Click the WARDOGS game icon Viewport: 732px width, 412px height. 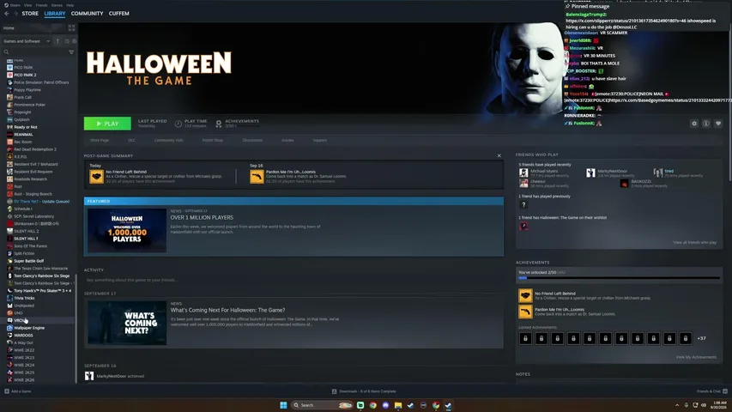[9, 336]
